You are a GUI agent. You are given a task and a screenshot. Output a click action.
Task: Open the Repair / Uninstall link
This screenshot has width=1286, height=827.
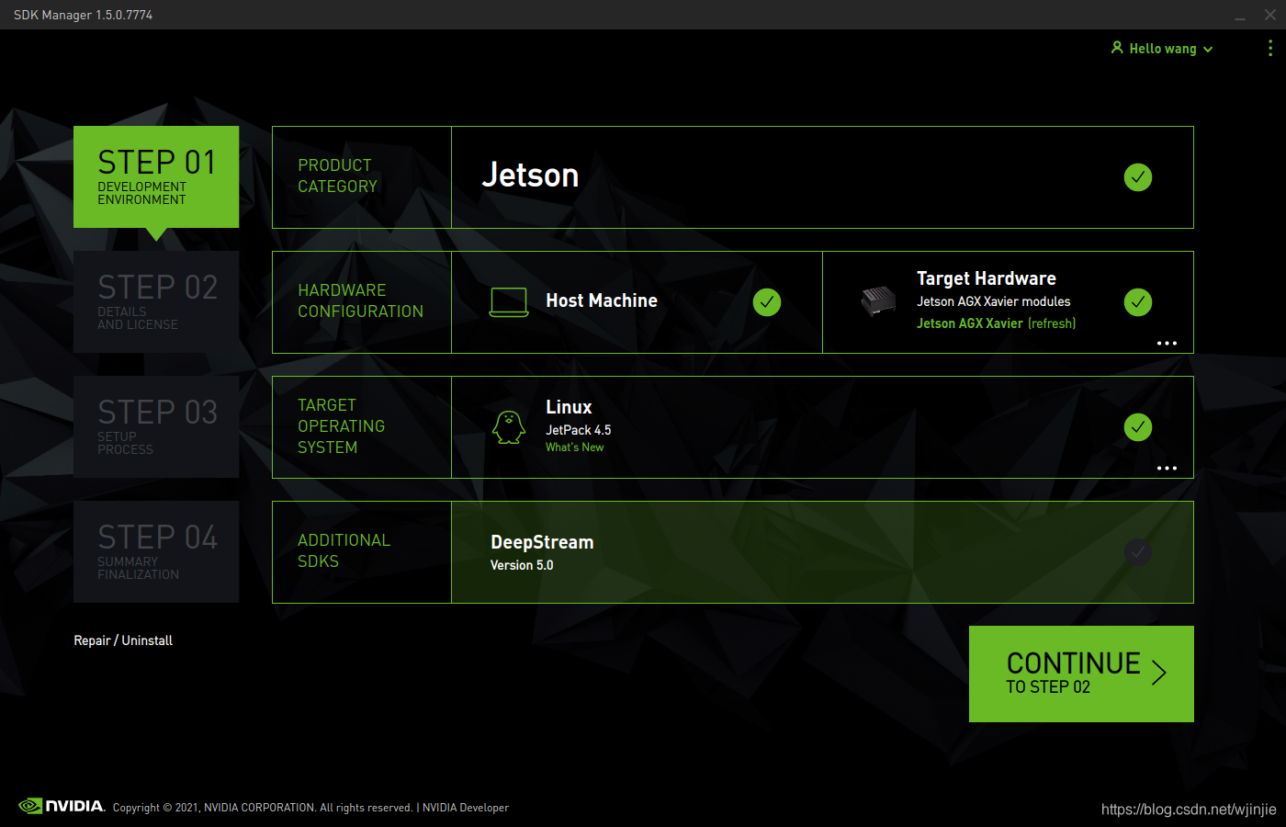point(123,640)
